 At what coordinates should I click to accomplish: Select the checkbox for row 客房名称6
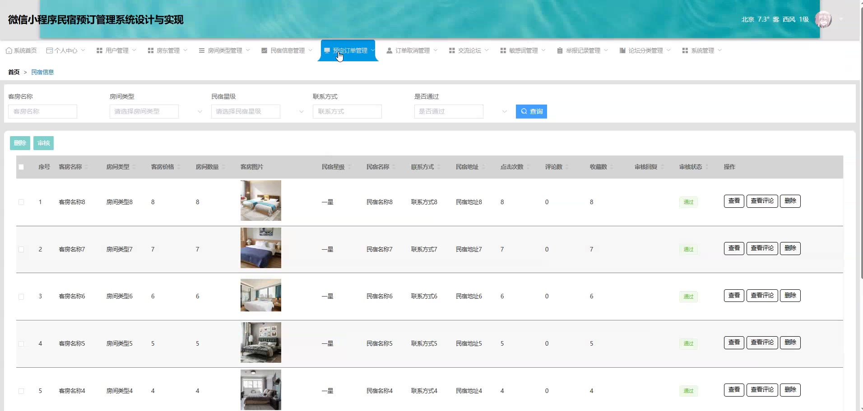click(x=21, y=297)
